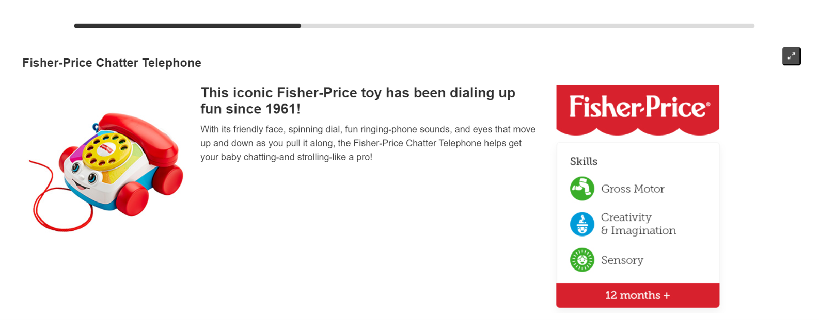Viewport: 819px width, 320px height.
Task: Click the Fisher-Price logo banner
Action: click(x=638, y=110)
